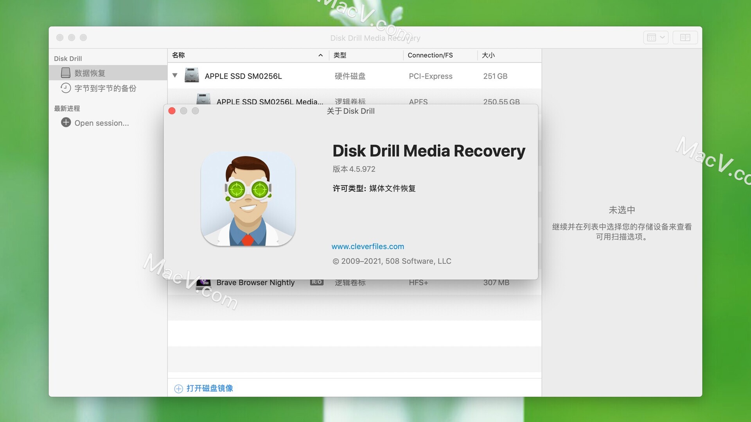Select the APPLE SSD SM0256L Media volume
751x422 pixels.
point(270,101)
